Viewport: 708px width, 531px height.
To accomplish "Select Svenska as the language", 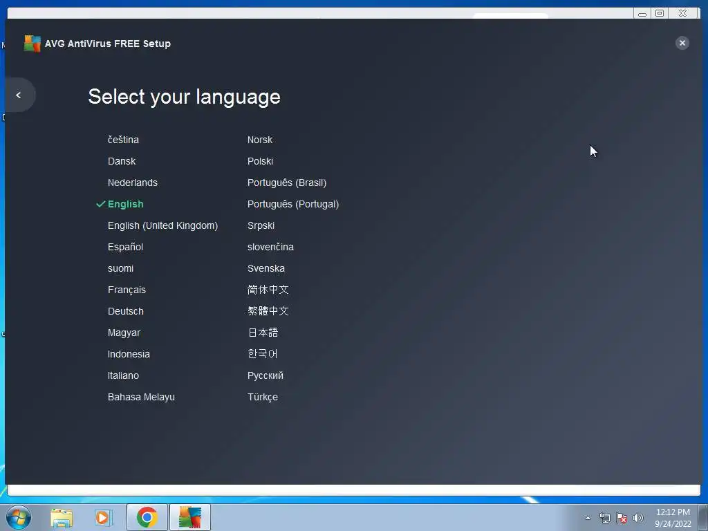I will tap(266, 269).
